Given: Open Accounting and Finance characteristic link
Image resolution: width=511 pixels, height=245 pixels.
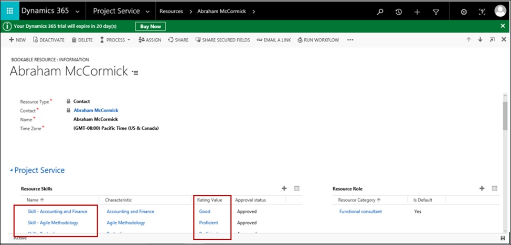Looking at the screenshot, I should pos(130,211).
